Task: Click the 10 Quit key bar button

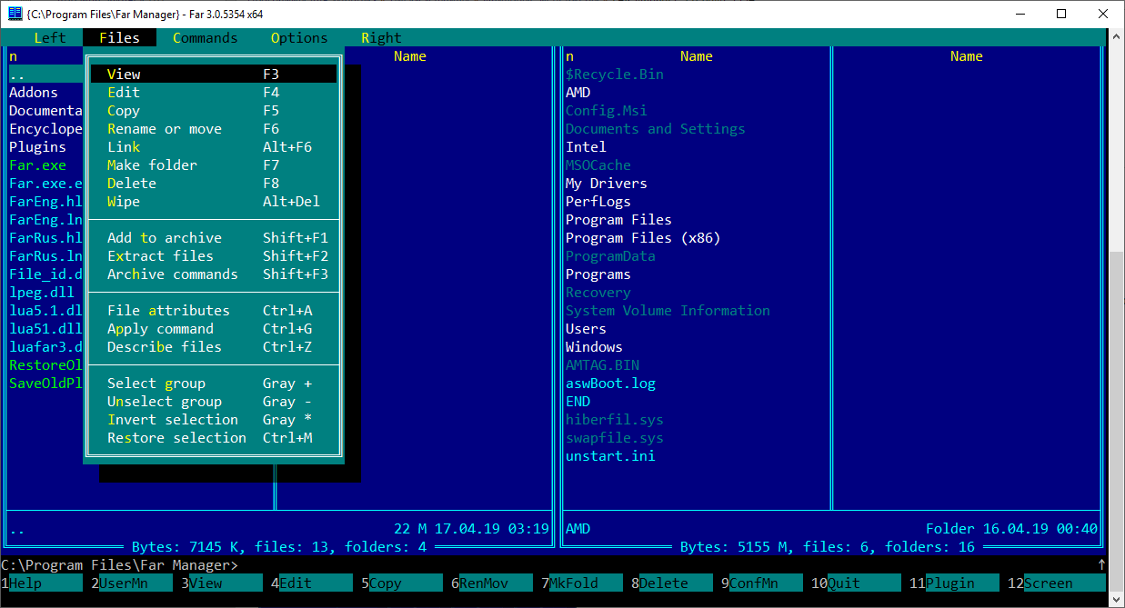Action: click(859, 583)
